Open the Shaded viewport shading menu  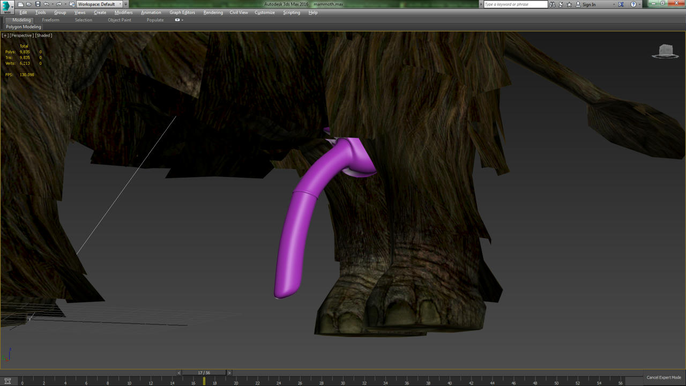[43, 35]
